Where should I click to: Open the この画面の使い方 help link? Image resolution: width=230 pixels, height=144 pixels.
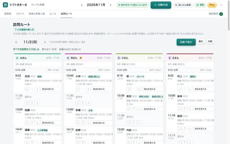pos(24,30)
